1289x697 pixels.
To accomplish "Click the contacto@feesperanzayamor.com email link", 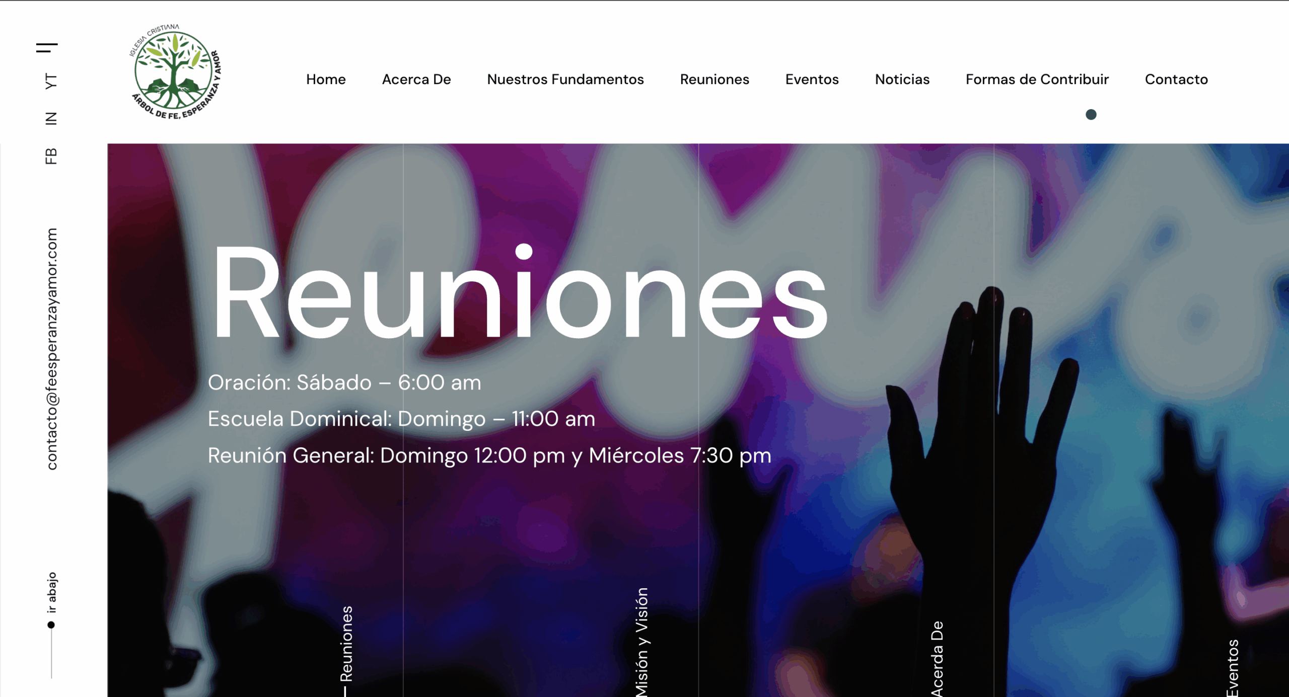I will [52, 349].
